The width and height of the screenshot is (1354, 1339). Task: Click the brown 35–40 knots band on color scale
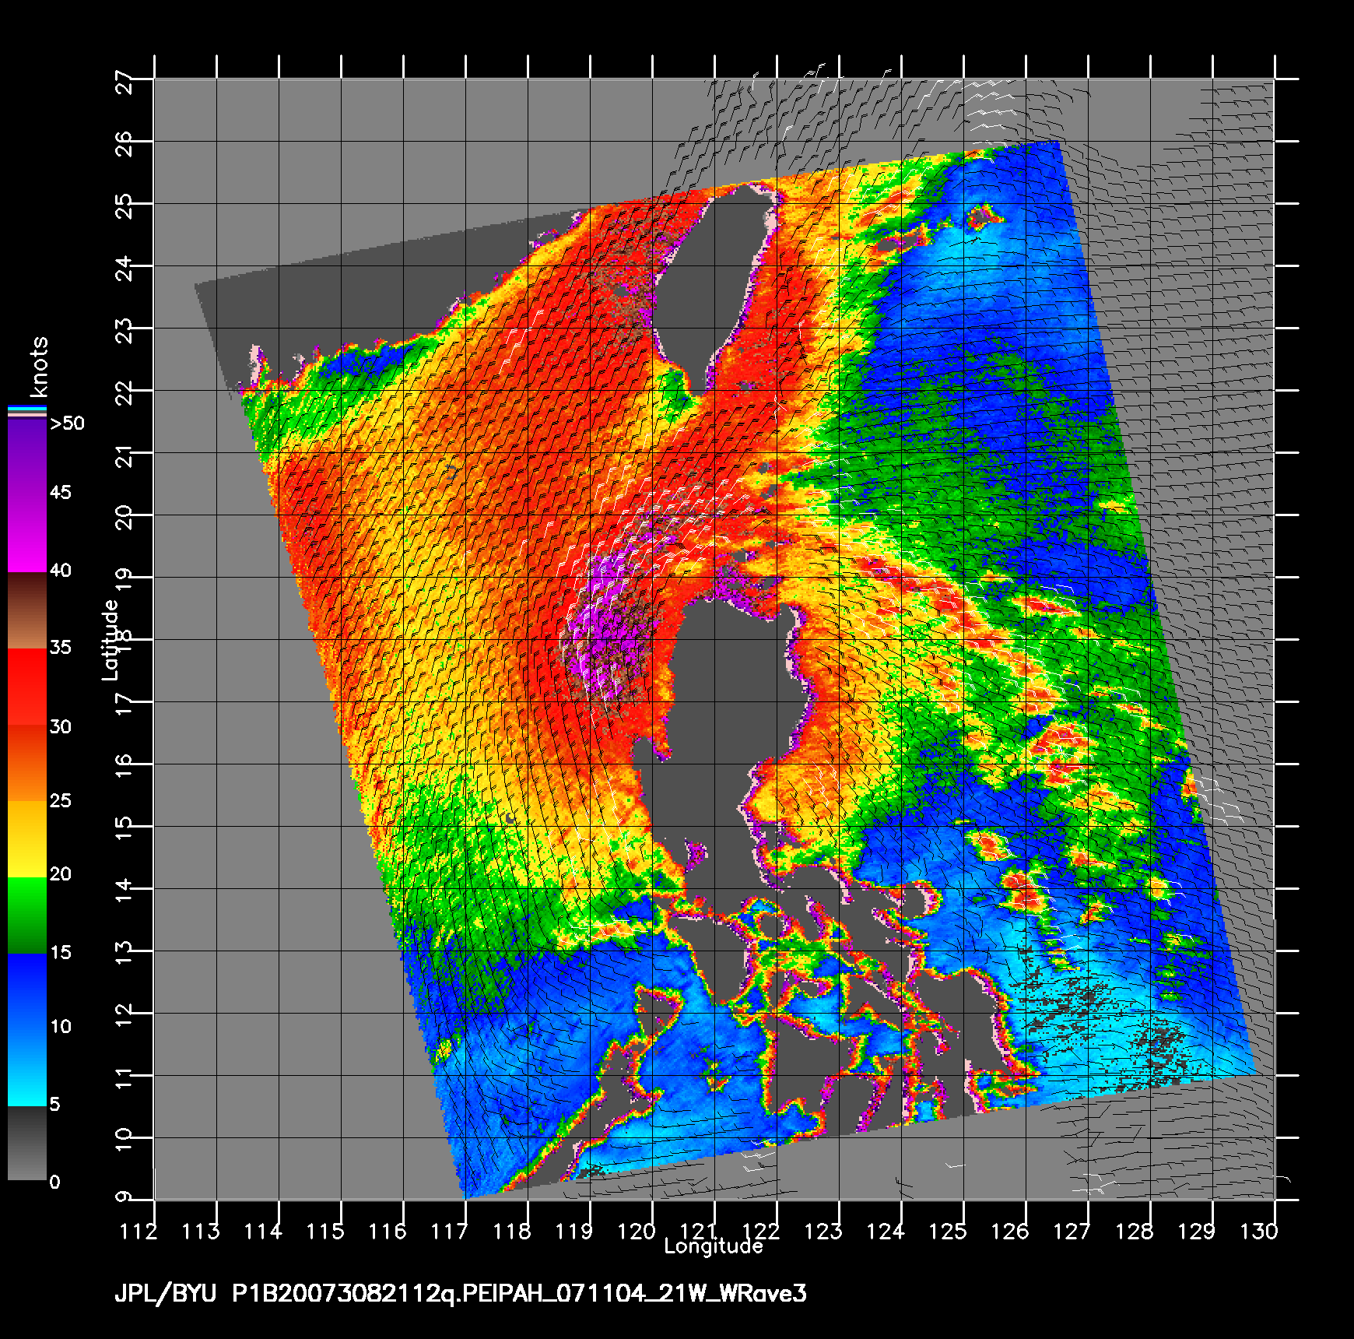pyautogui.click(x=27, y=610)
